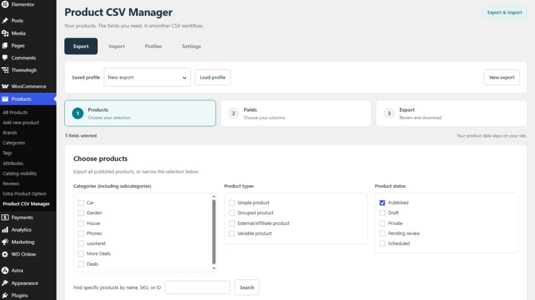
Task: Click the Plugins plug icon
Action: [5, 296]
